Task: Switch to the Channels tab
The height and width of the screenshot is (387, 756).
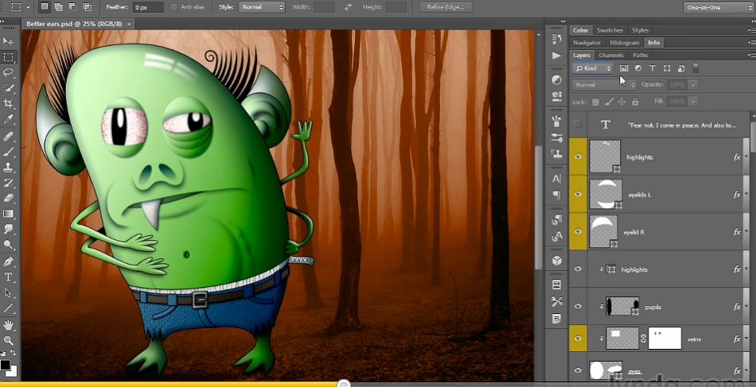Action: point(611,56)
